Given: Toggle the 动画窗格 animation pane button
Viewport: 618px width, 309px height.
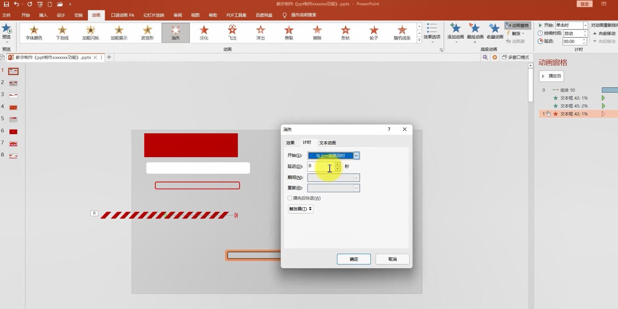Looking at the screenshot, I should click(517, 25).
